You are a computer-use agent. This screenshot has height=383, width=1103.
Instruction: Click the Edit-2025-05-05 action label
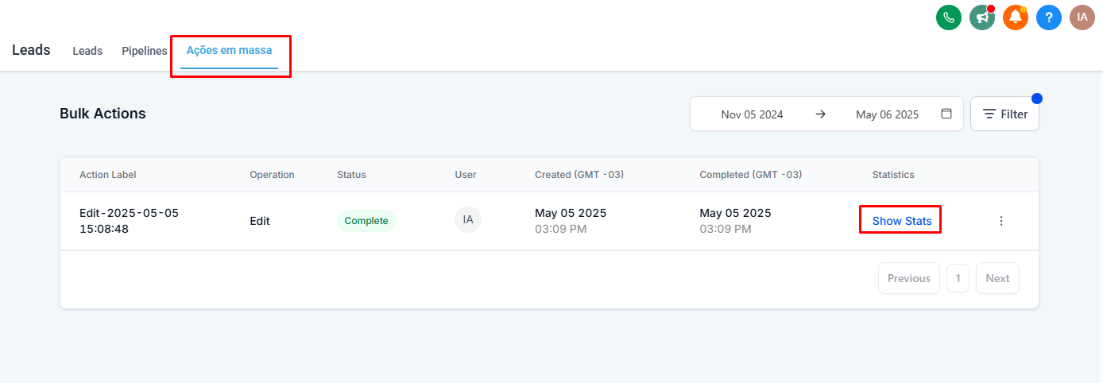130,221
